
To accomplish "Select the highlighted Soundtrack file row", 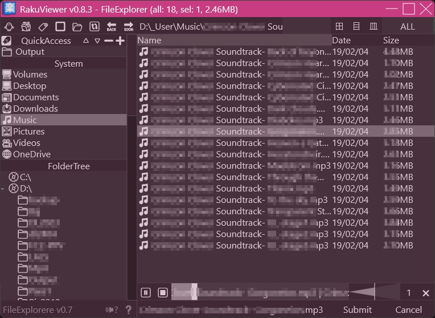I will click(x=285, y=132).
